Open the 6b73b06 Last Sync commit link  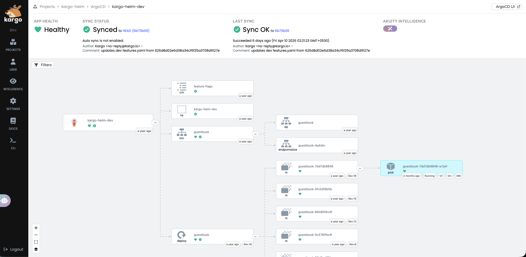[x=282, y=31]
